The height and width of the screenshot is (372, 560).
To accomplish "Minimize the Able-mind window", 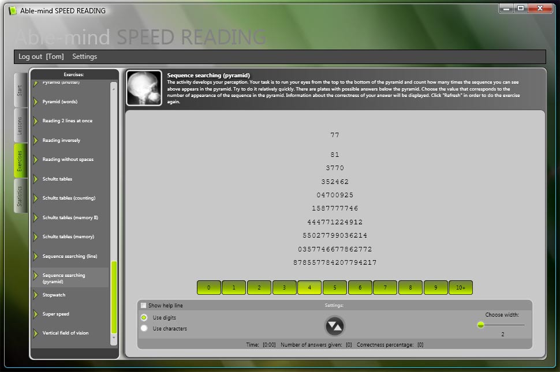I will point(506,8).
